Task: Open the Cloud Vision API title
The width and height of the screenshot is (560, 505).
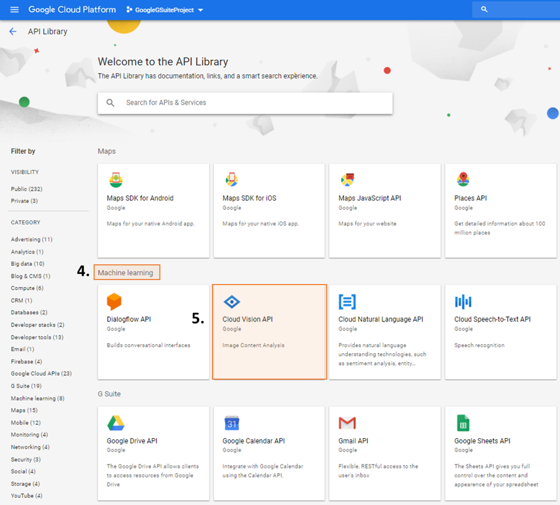Action: (248, 319)
